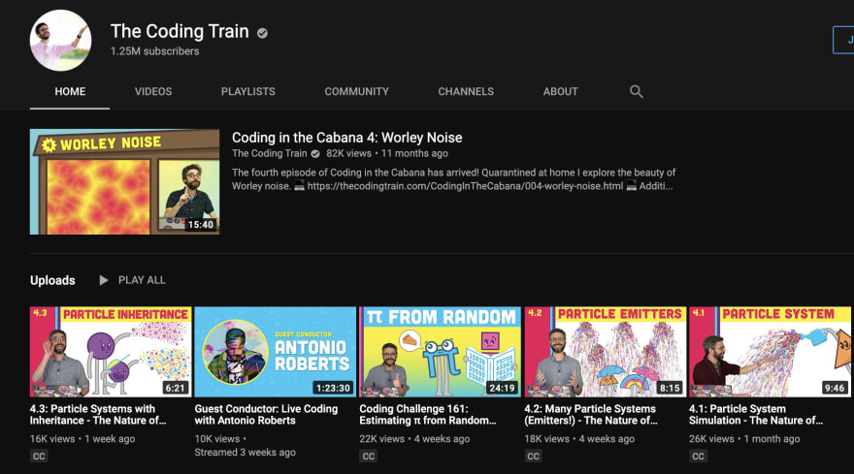
Task: View the ABOUT tab
Action: 561,91
